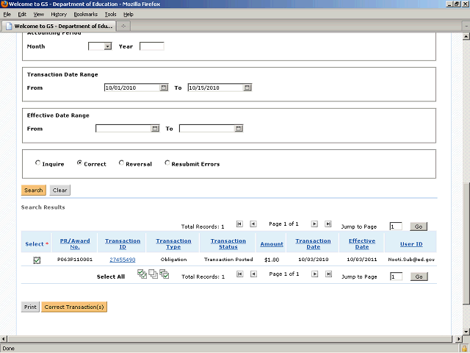Click the Year input field
Viewport: 470px width, 353px height.
(151, 46)
